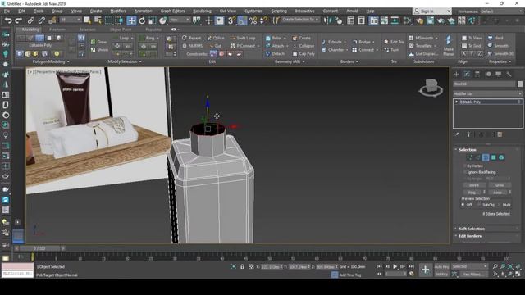Image resolution: width=525 pixels, height=295 pixels.
Task: Click the Select by Name icon
Action: [x=98, y=20]
